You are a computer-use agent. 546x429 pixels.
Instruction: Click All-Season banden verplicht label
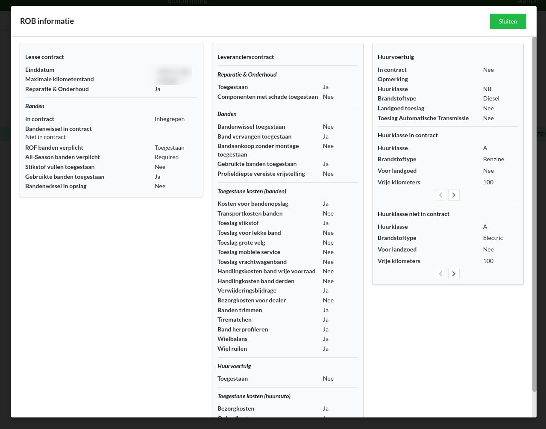62,157
